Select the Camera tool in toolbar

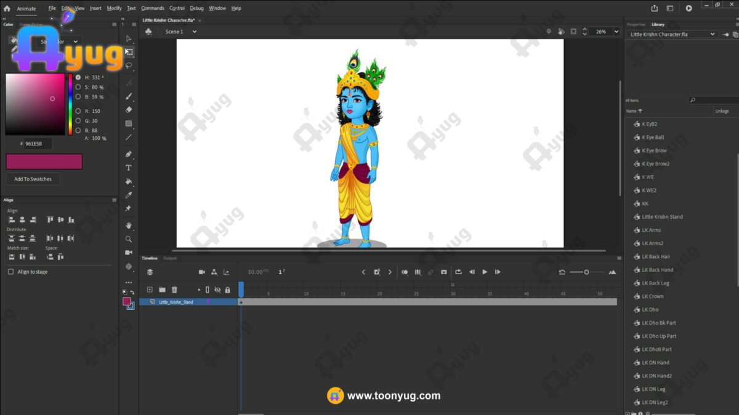(129, 253)
